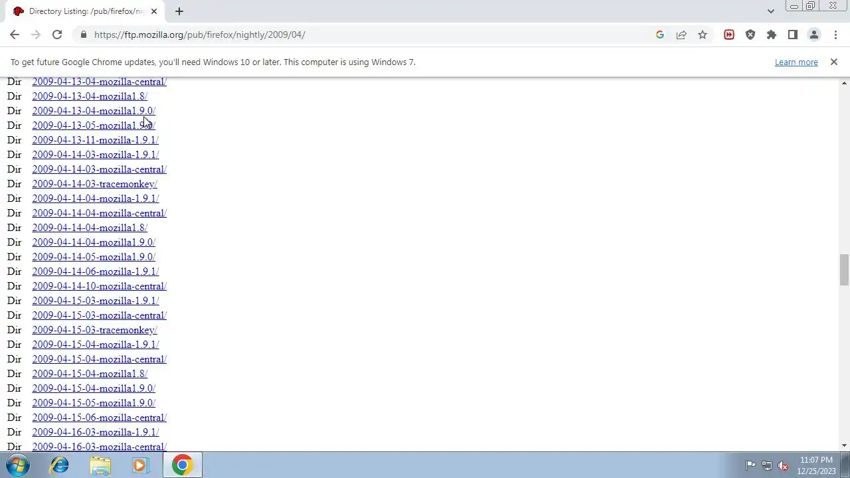Open the tab search dropdown
This screenshot has width=850, height=478.
[x=770, y=11]
